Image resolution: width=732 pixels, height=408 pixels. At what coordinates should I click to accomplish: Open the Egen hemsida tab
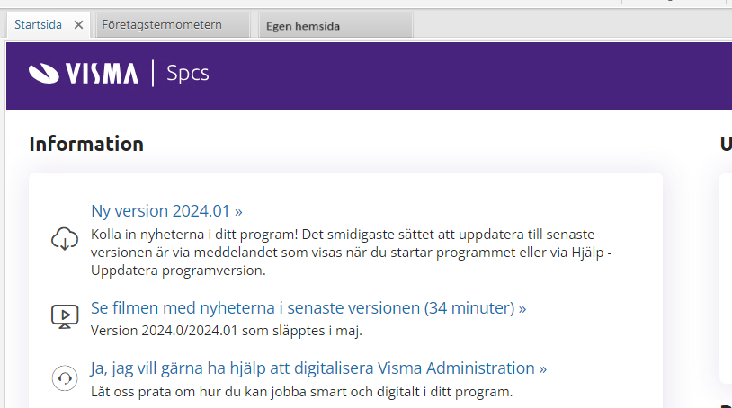[x=335, y=26]
